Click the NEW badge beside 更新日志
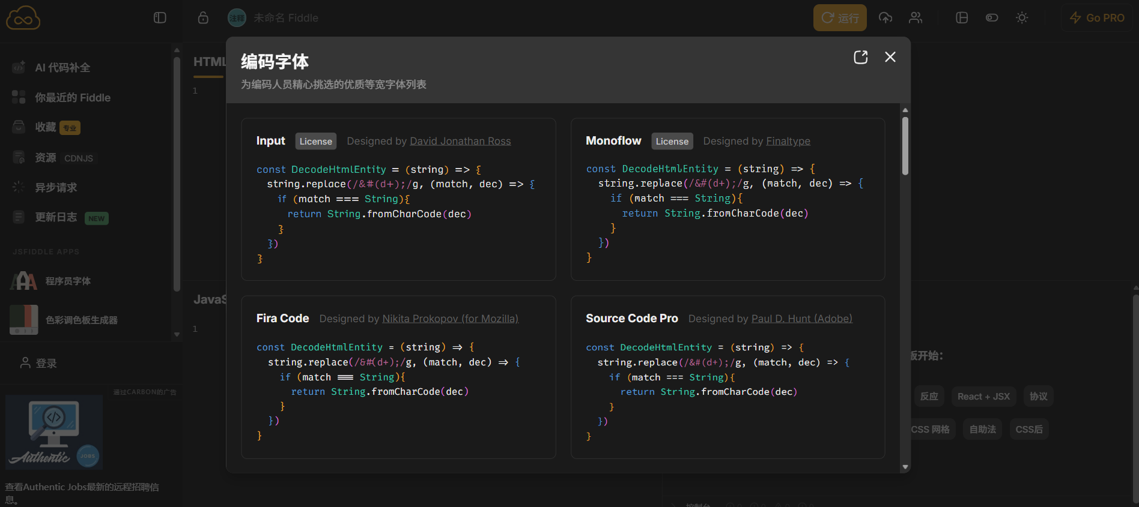Image resolution: width=1139 pixels, height=507 pixels. coord(96,218)
